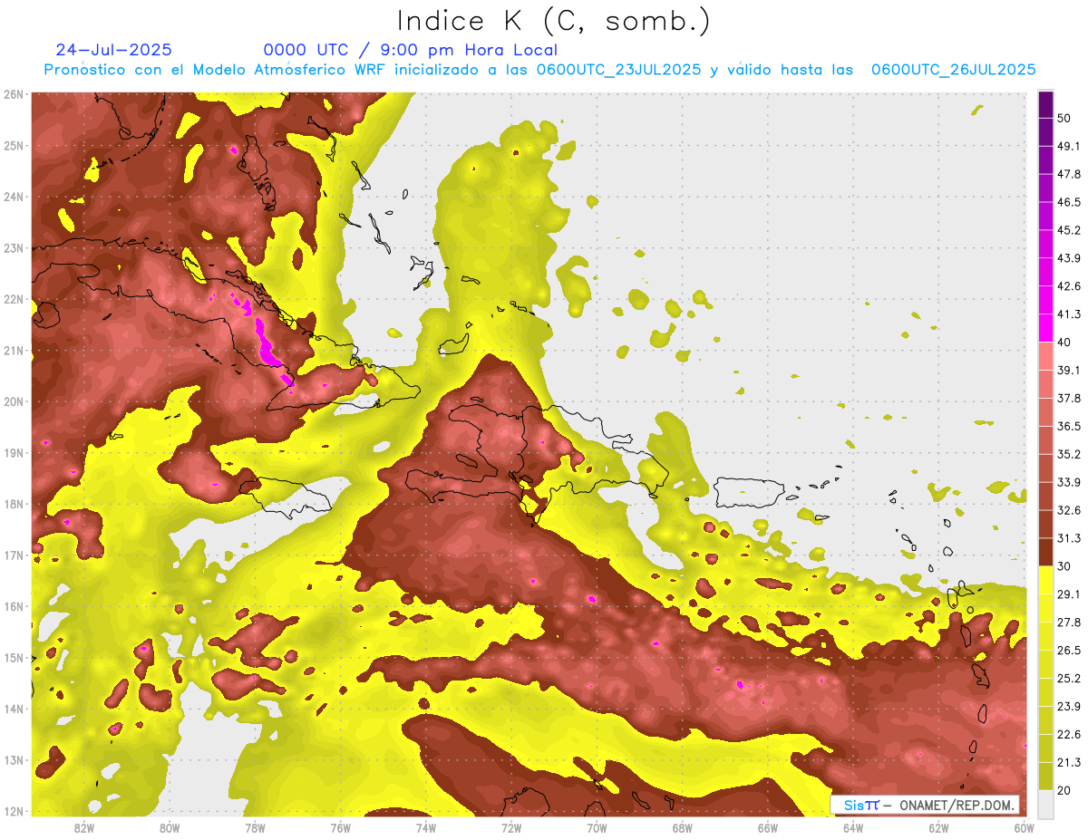This screenshot has width=1088, height=840.
Task: Click the legend value "49.1"
Action: 1068,146
